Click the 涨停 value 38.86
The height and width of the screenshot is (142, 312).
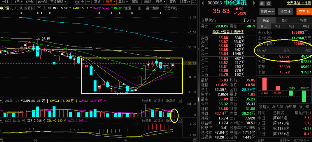[x=223, y=109]
